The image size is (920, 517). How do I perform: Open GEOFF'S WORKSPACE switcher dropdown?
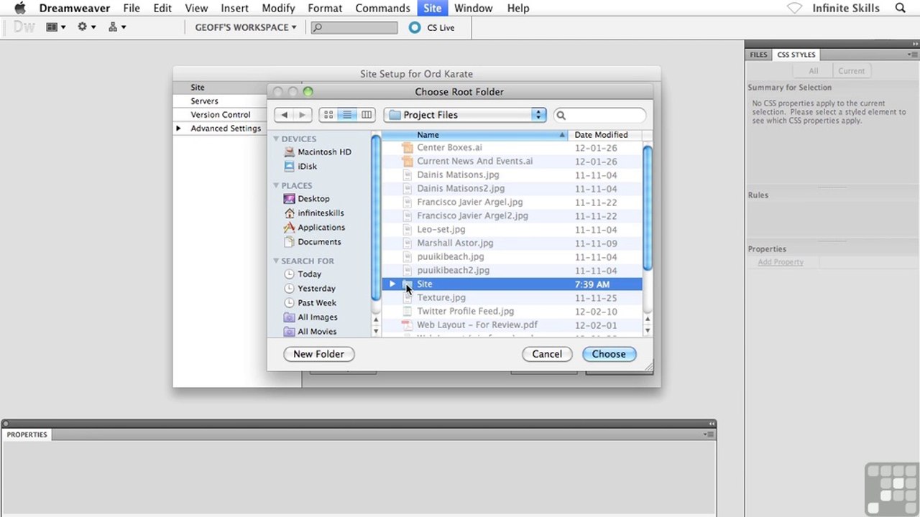click(246, 27)
